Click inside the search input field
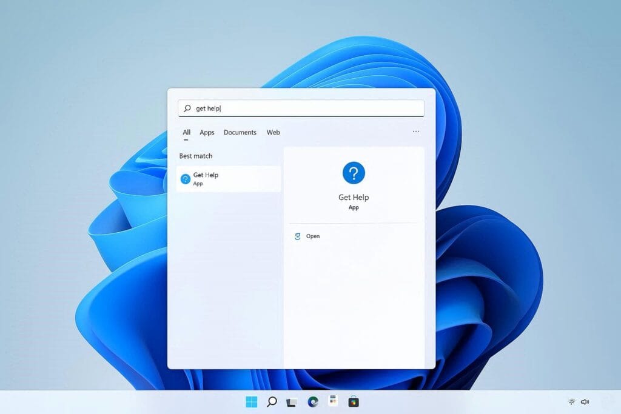This screenshot has width=621, height=414. (273, 108)
